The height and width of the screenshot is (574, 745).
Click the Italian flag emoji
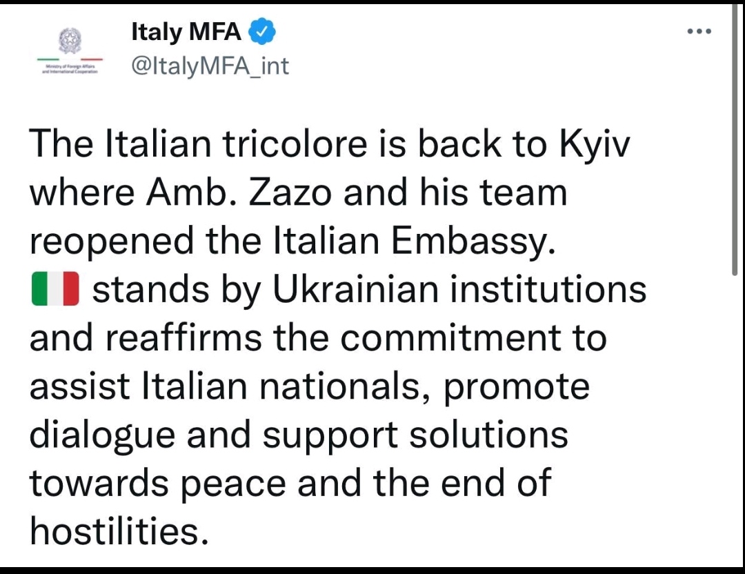click(x=55, y=288)
